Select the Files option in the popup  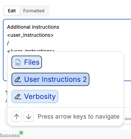[27, 62]
